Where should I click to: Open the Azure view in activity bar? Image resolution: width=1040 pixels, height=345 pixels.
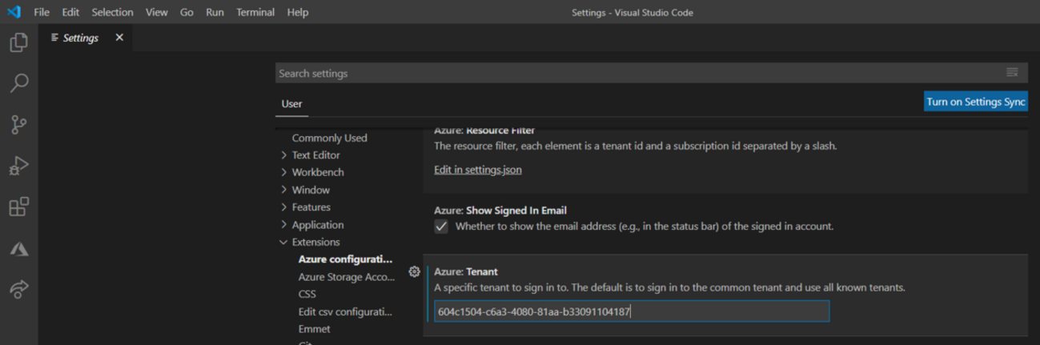[x=19, y=249]
